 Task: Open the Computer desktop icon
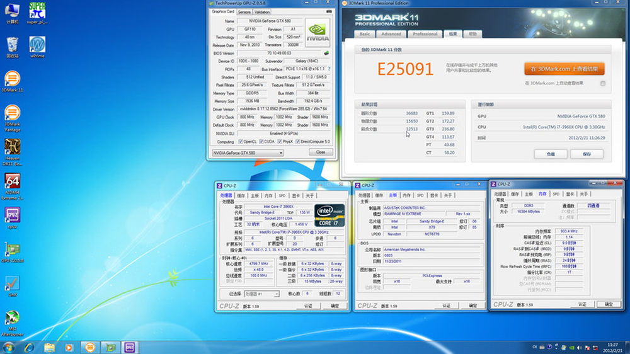tap(12, 13)
